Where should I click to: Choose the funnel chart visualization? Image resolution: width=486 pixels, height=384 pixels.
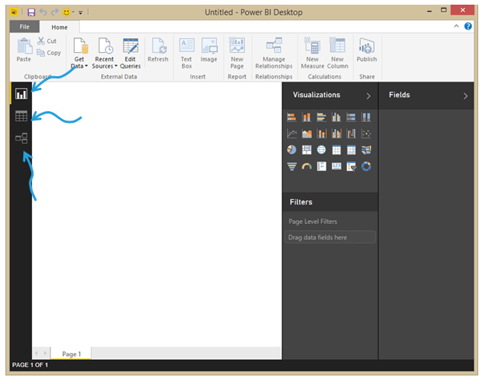[x=292, y=166]
